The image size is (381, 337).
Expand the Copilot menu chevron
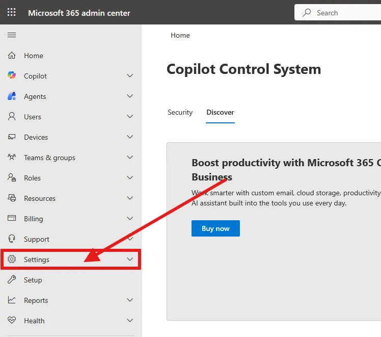point(130,76)
